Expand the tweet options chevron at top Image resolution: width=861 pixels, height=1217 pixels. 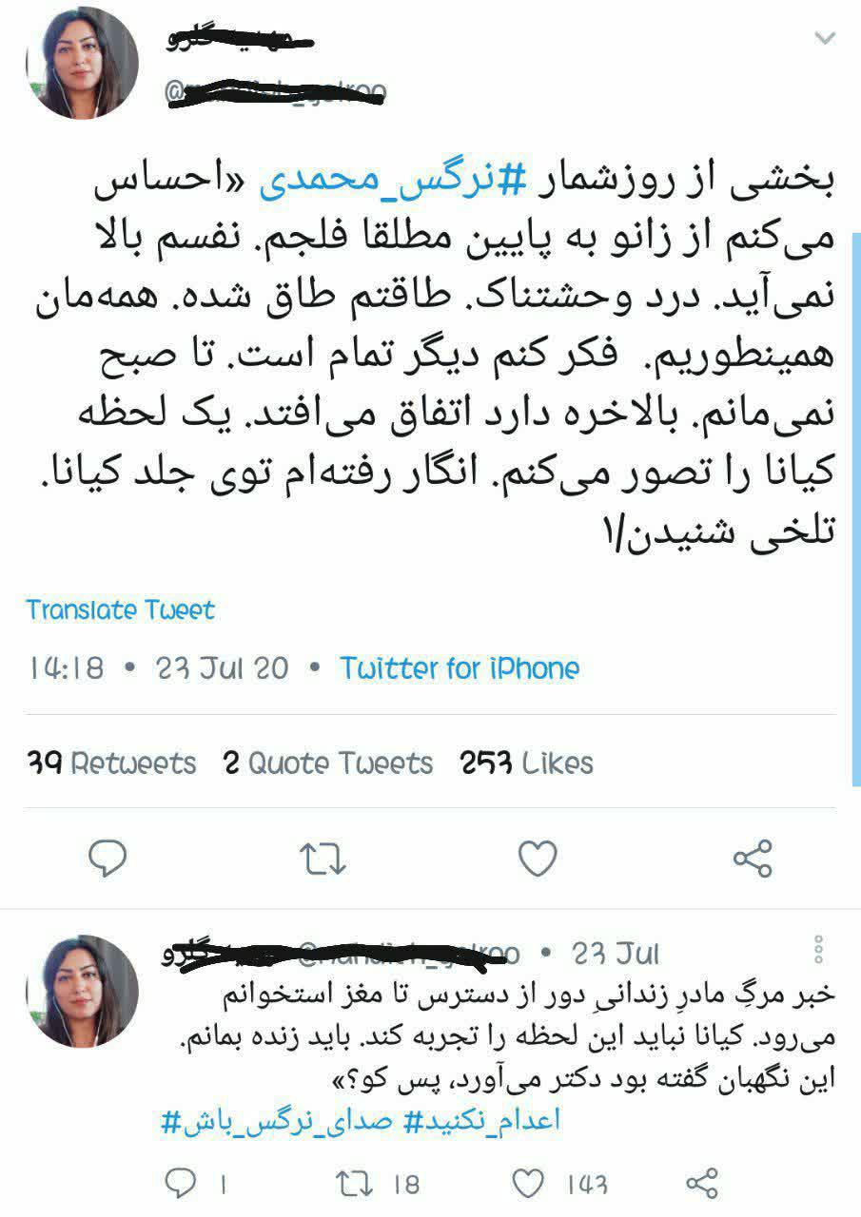(x=824, y=39)
